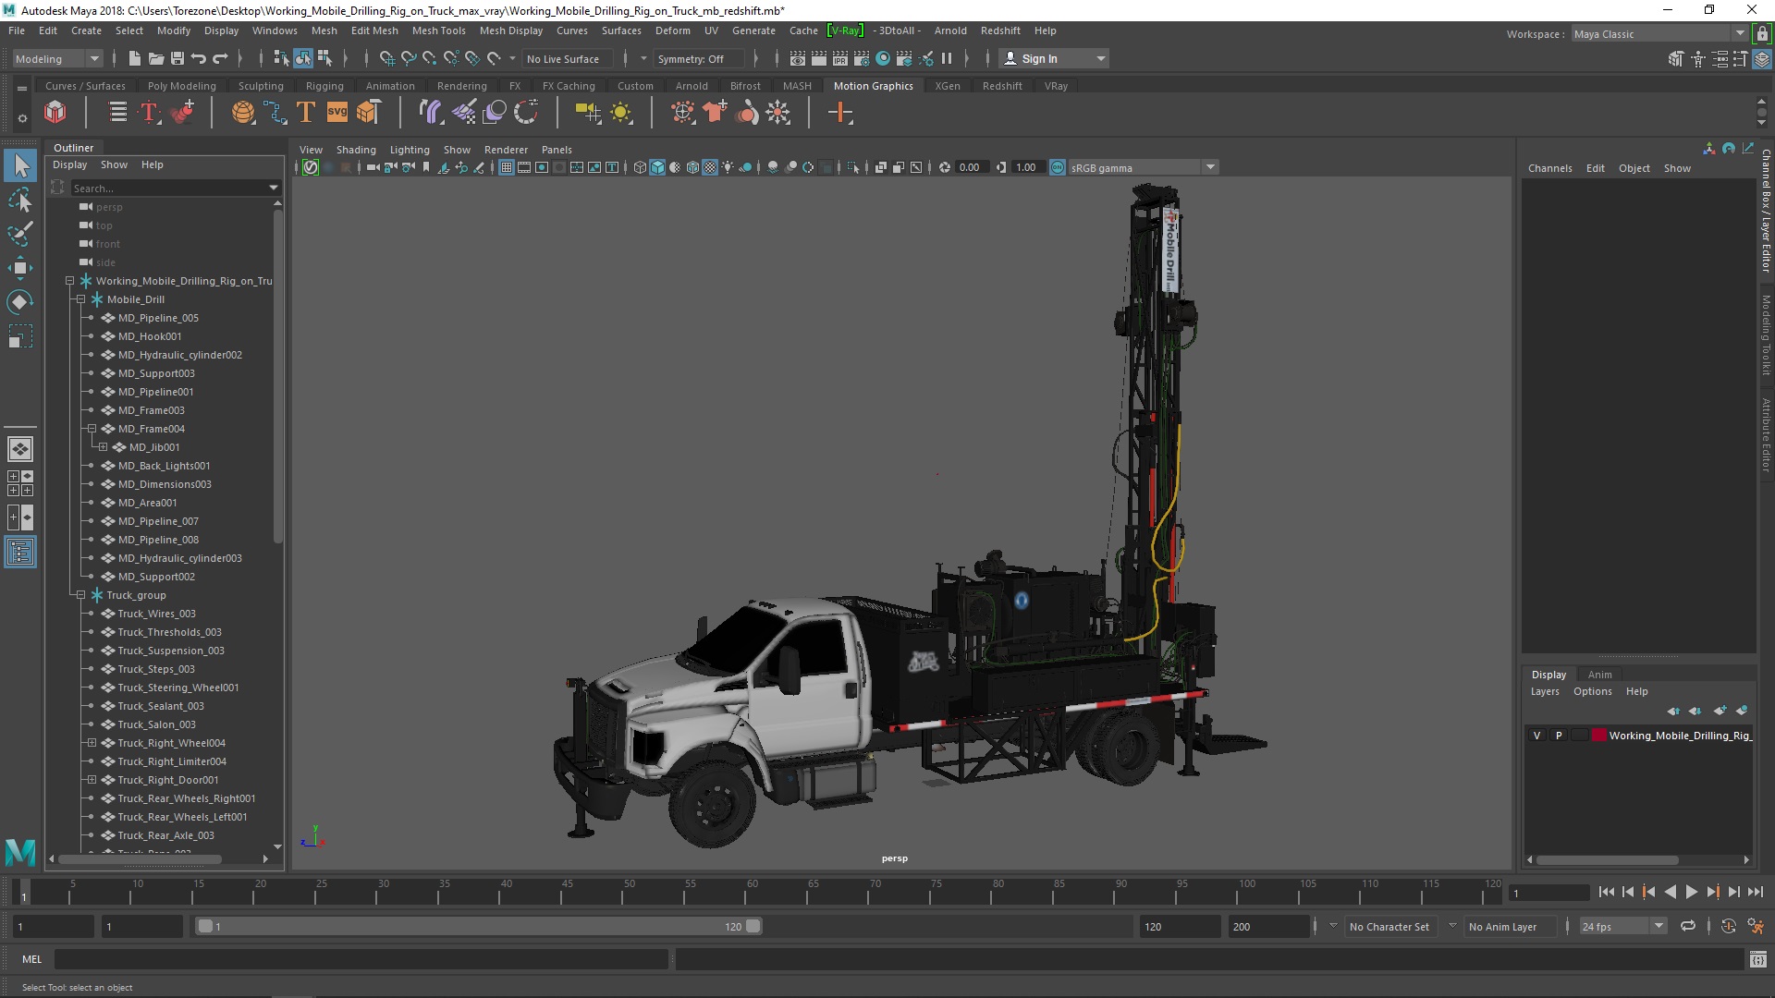Viewport: 1775px width, 998px height.
Task: Select the Lasso selection tool
Action: [19, 200]
